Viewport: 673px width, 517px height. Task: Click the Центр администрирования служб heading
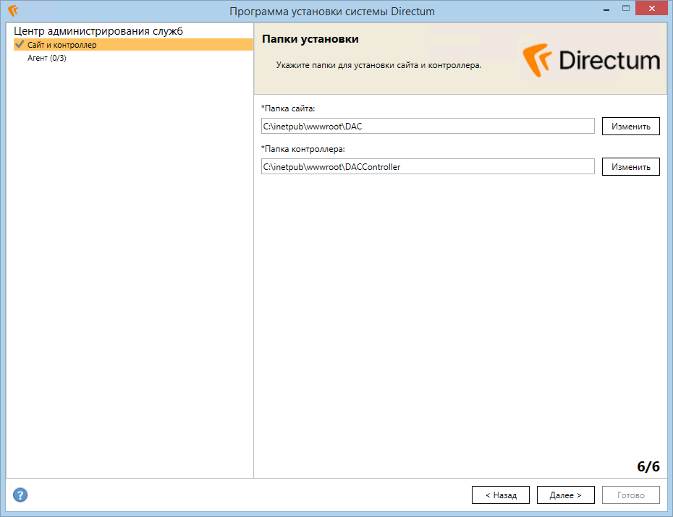tap(98, 31)
